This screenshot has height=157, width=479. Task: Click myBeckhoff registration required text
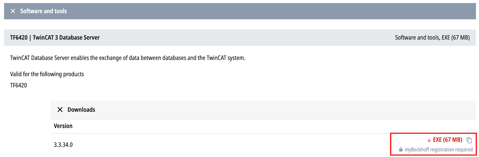point(439,150)
